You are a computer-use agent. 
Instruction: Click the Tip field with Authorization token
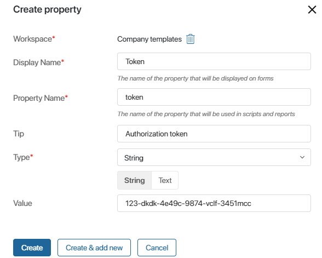(214, 134)
